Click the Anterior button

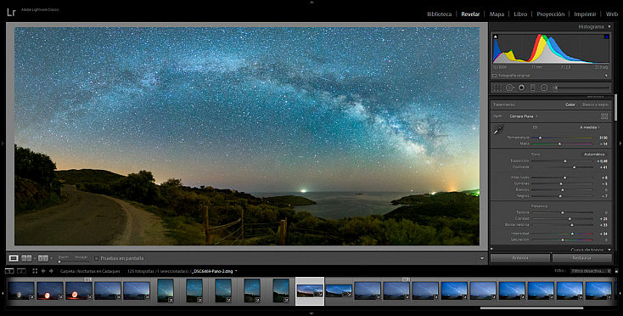[520, 258]
